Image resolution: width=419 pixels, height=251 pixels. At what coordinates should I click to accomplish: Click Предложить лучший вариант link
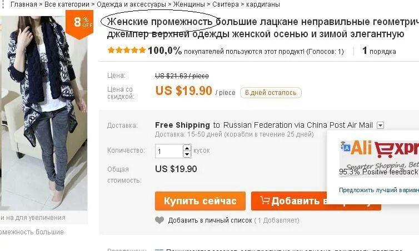point(379,190)
